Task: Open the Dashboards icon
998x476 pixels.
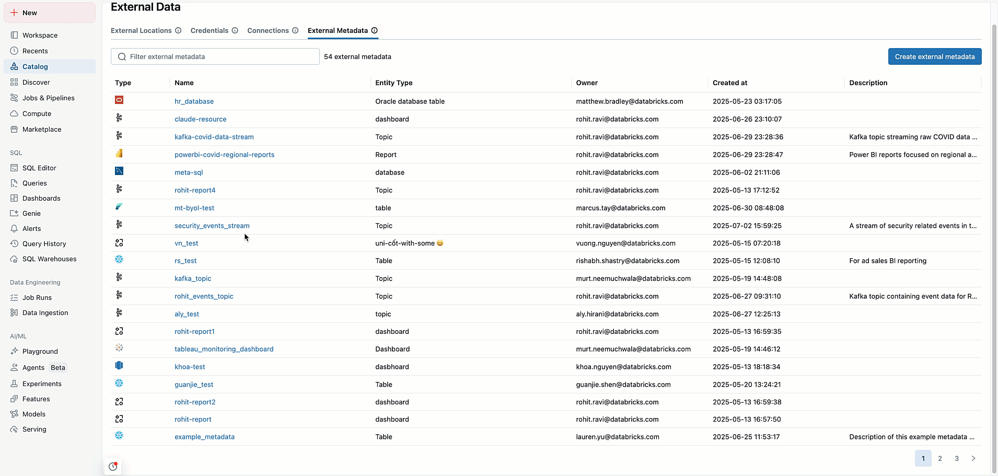Action: 14,198
